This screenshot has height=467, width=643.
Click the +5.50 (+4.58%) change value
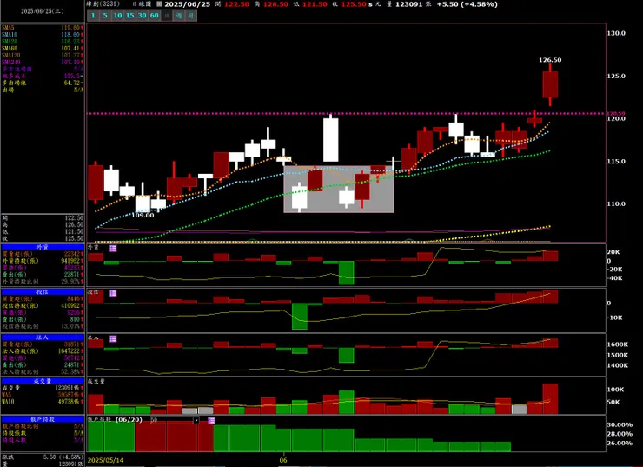[x=467, y=4]
